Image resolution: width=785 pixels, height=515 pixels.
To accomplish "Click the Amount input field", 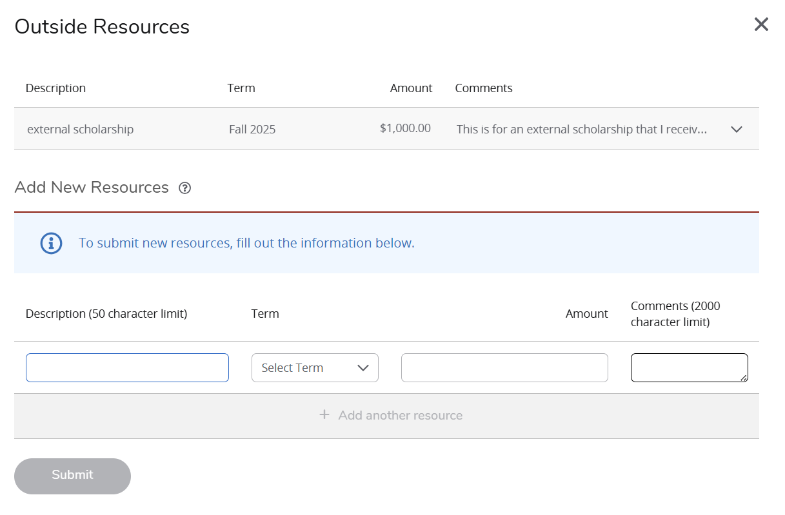I will pos(504,367).
